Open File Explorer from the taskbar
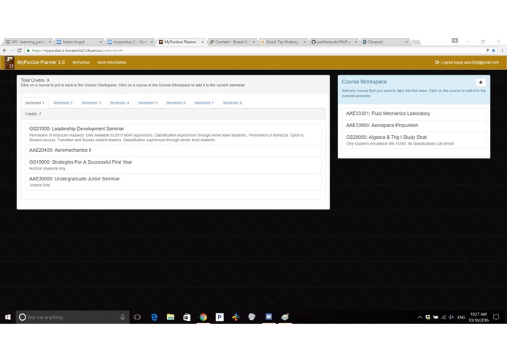This screenshot has width=507, height=361. click(171, 317)
